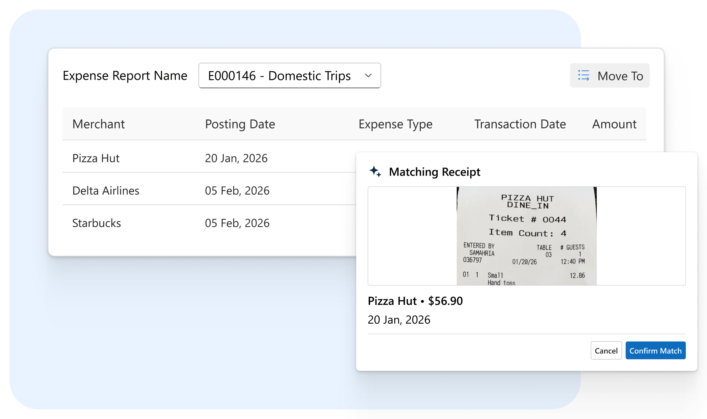Click the Transaction Date column header
The image size is (707, 419).
520,124
